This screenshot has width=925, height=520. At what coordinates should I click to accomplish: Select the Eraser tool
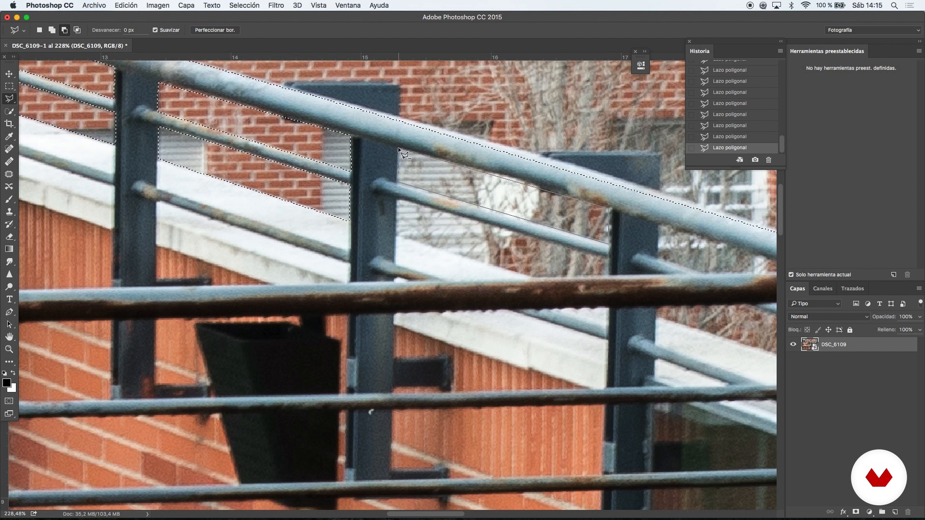tap(9, 236)
